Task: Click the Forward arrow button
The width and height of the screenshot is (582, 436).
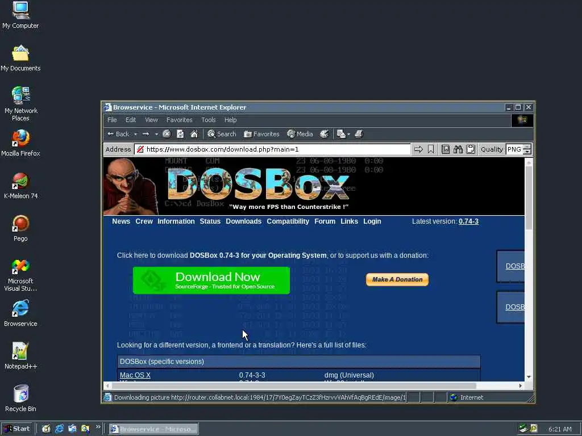Action: coord(146,134)
